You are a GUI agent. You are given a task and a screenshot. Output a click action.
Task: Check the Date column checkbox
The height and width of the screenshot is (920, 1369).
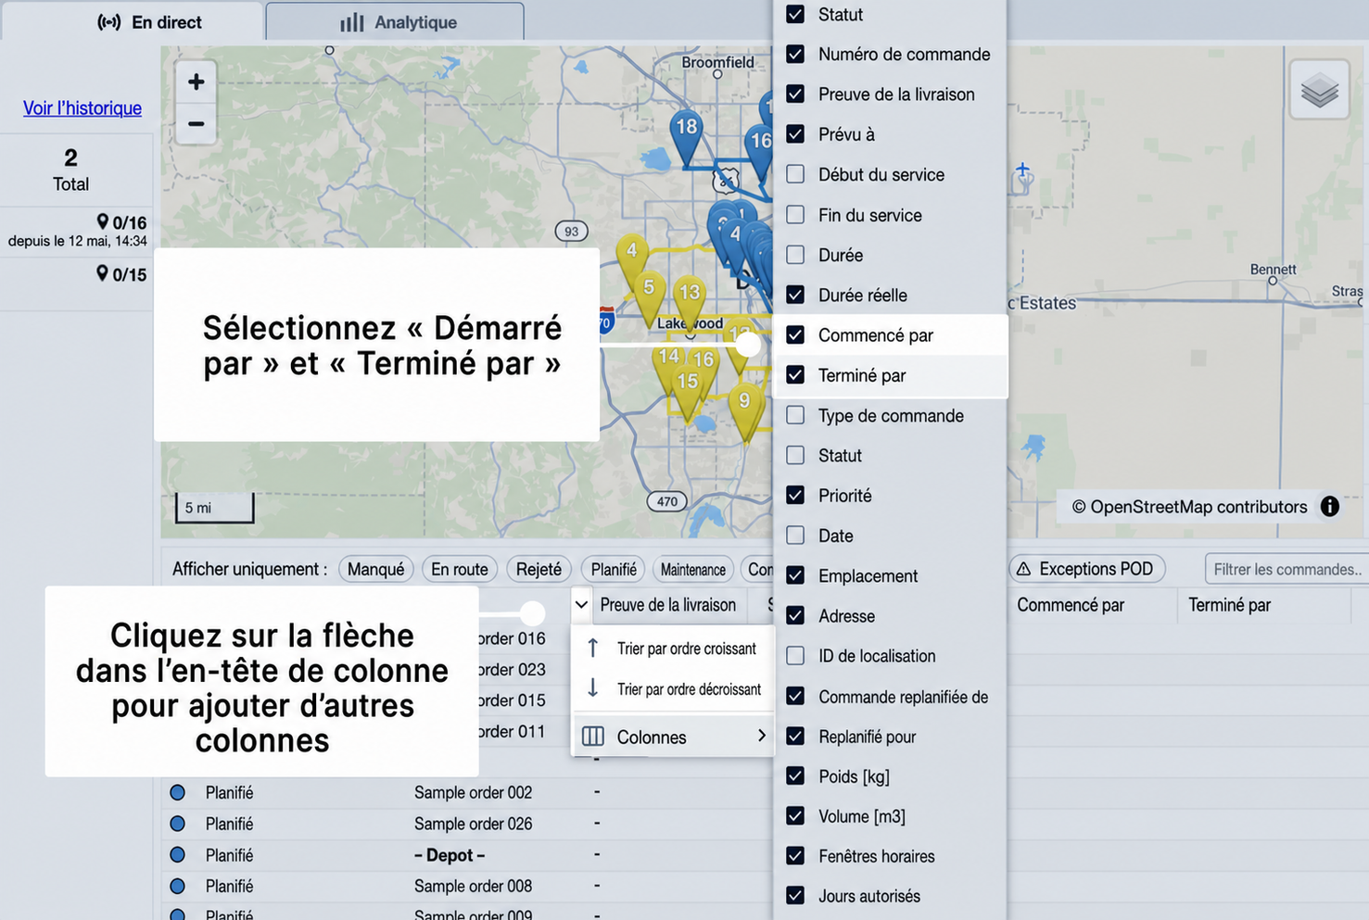(795, 536)
